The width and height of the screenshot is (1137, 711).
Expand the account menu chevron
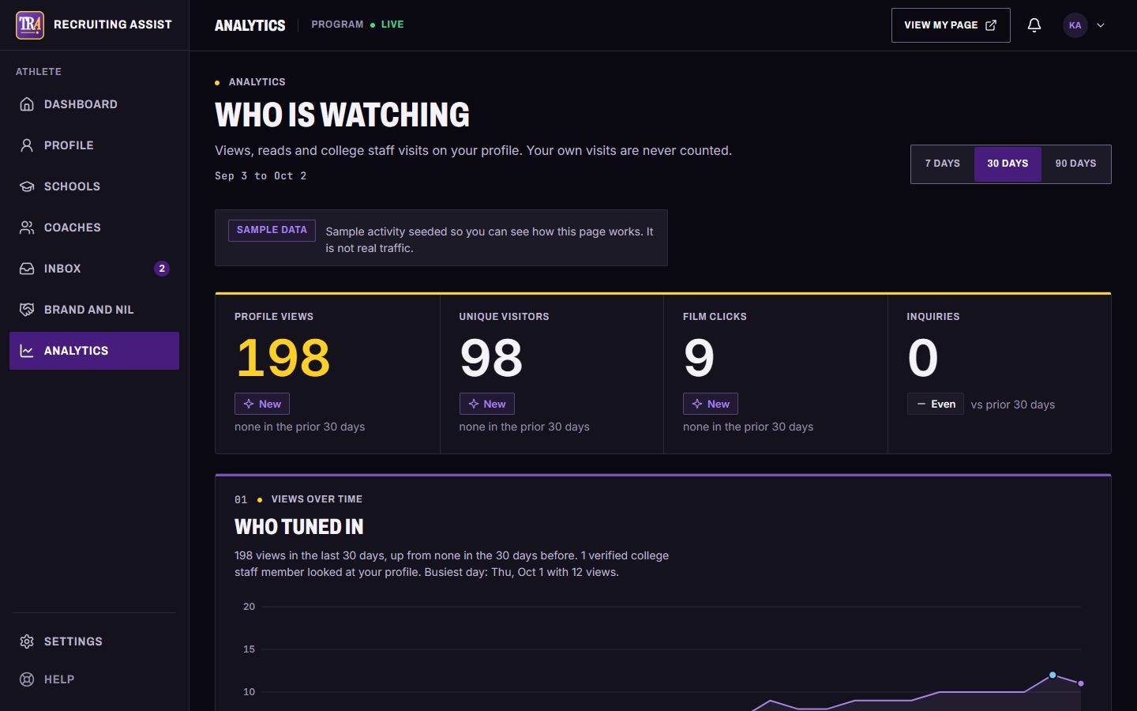pos(1101,25)
